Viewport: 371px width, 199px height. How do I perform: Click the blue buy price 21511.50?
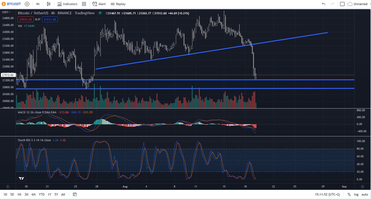[49, 19]
